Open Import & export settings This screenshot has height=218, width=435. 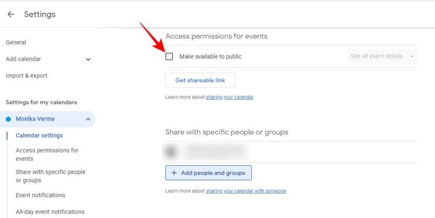point(26,75)
